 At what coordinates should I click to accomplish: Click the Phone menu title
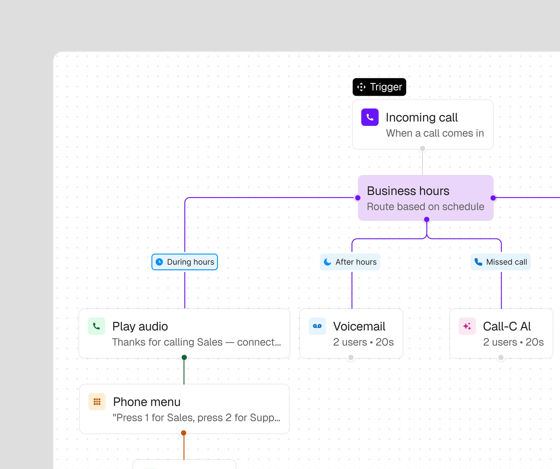(147, 402)
